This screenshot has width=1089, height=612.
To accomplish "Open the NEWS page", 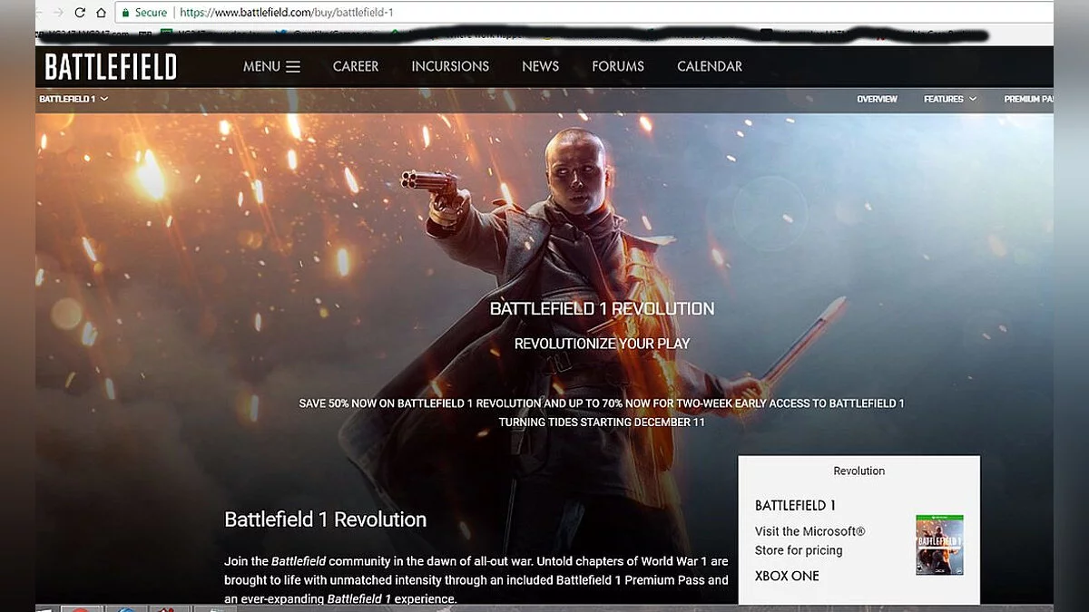I will (541, 66).
